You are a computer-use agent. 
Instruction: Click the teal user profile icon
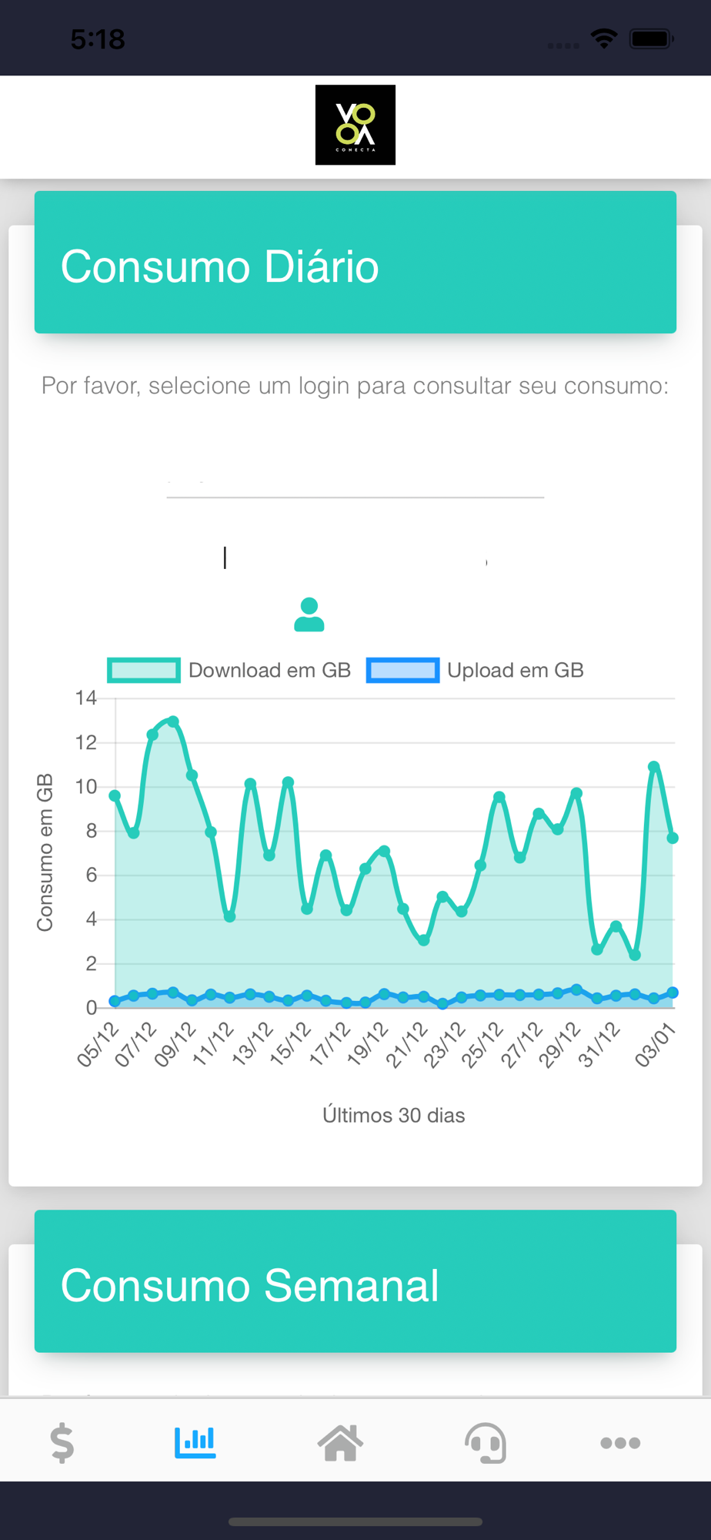pyautogui.click(x=309, y=614)
